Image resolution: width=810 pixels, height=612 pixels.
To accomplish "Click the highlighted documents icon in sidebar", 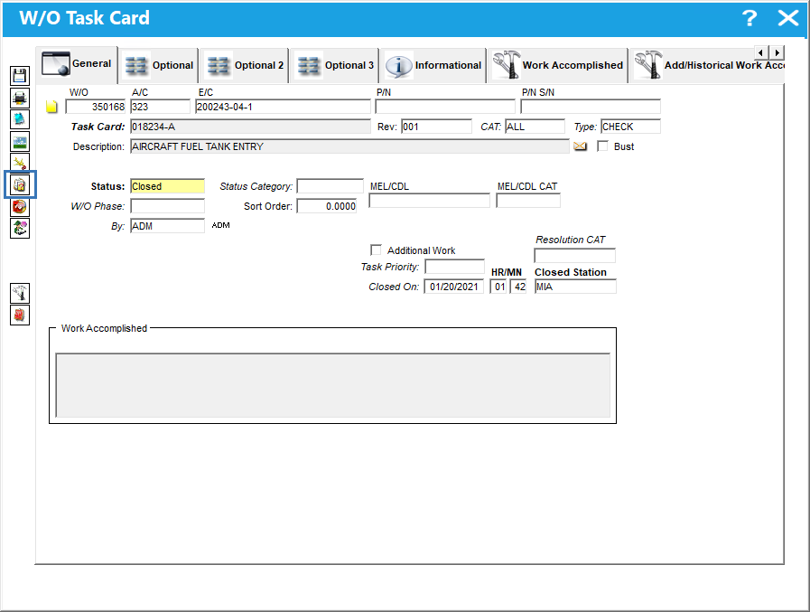I will coord(20,184).
